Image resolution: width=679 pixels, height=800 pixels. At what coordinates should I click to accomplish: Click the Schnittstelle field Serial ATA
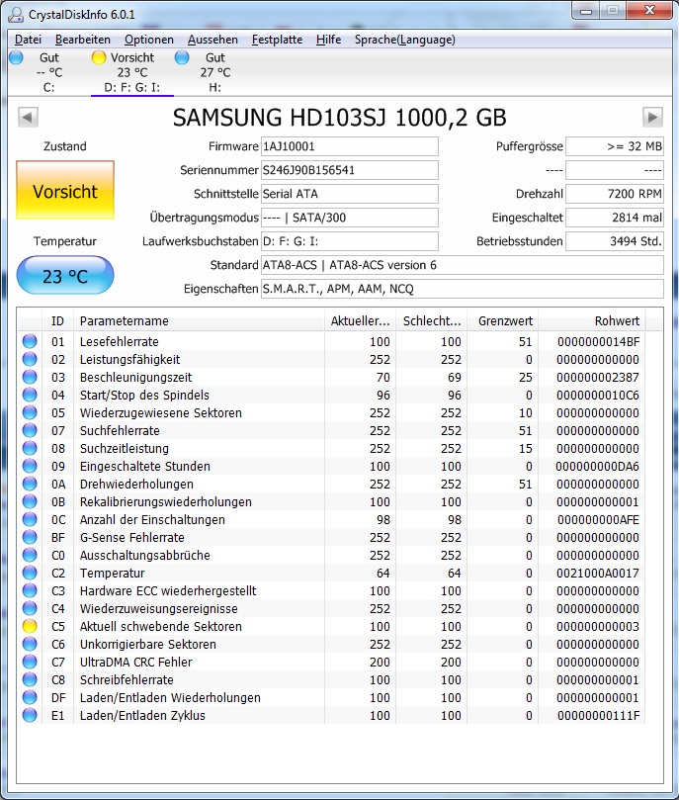click(x=350, y=194)
